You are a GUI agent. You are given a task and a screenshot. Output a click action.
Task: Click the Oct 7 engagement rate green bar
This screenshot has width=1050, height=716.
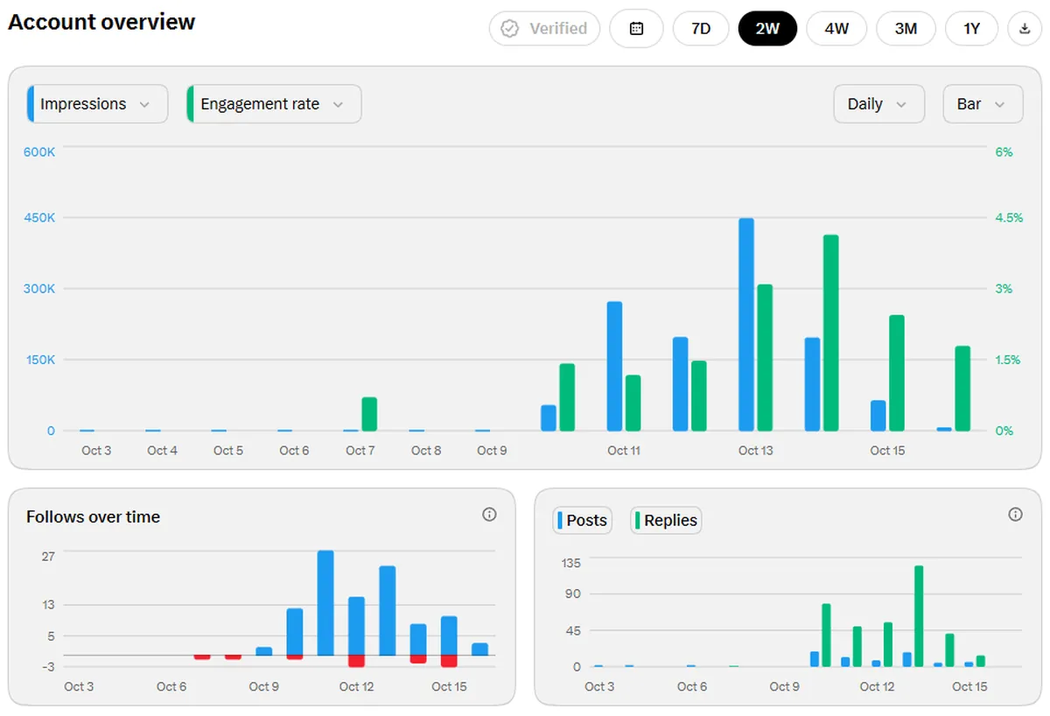(x=369, y=414)
